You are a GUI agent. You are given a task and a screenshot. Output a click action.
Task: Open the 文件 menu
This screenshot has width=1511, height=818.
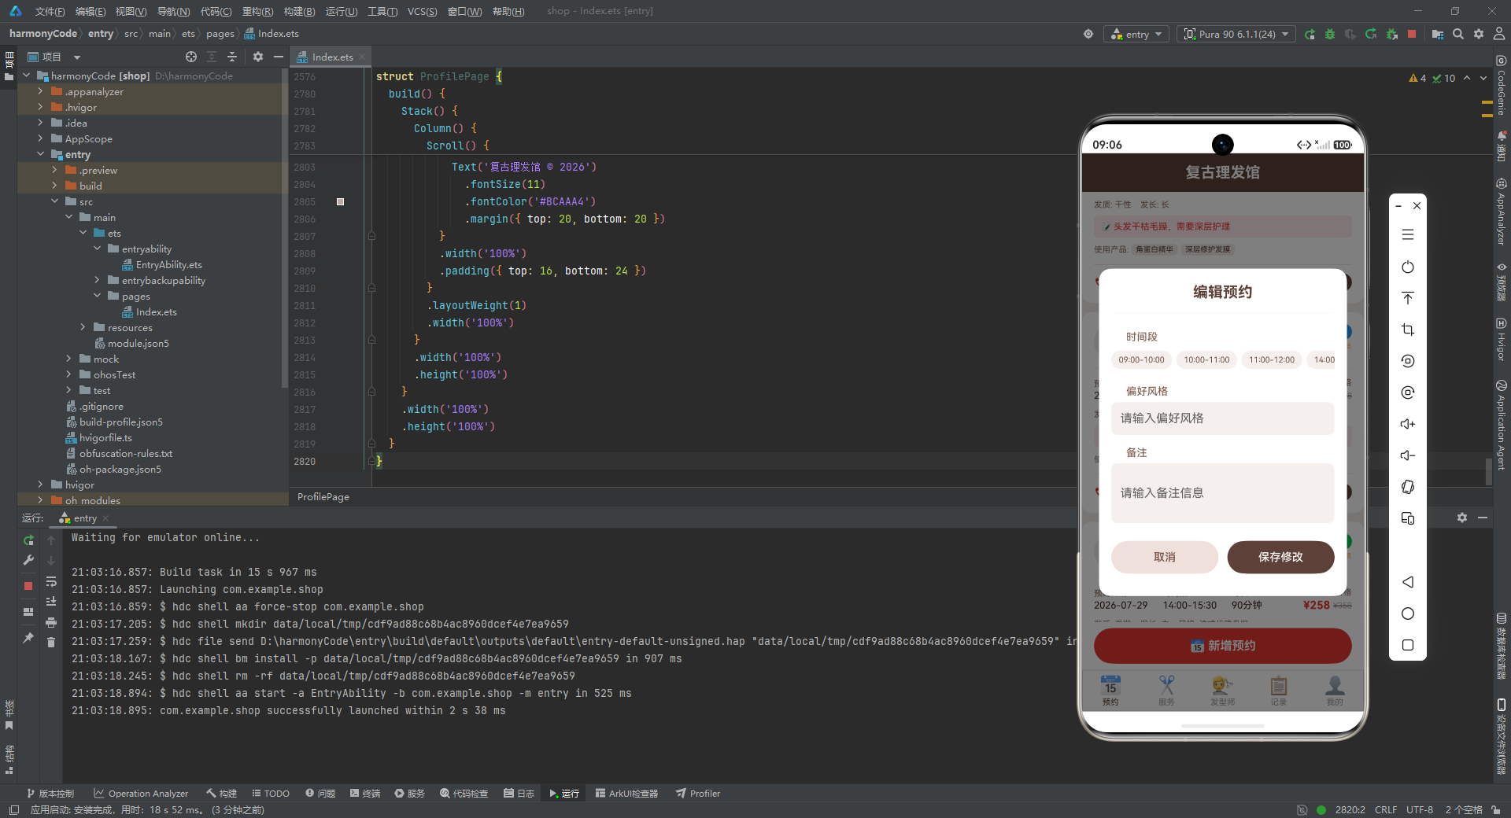click(x=50, y=11)
